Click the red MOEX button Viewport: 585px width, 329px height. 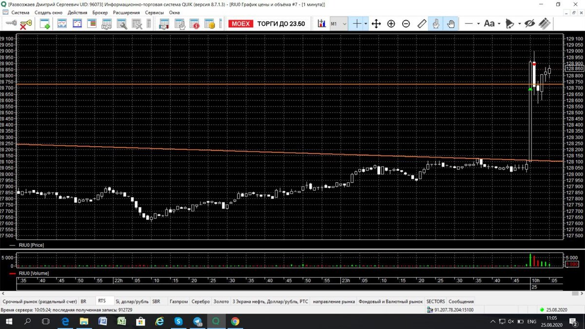click(x=241, y=23)
